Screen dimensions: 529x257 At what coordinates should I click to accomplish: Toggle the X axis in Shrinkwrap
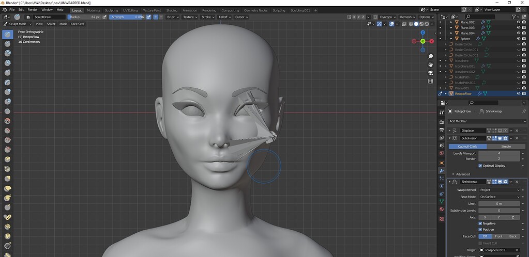[485, 217]
